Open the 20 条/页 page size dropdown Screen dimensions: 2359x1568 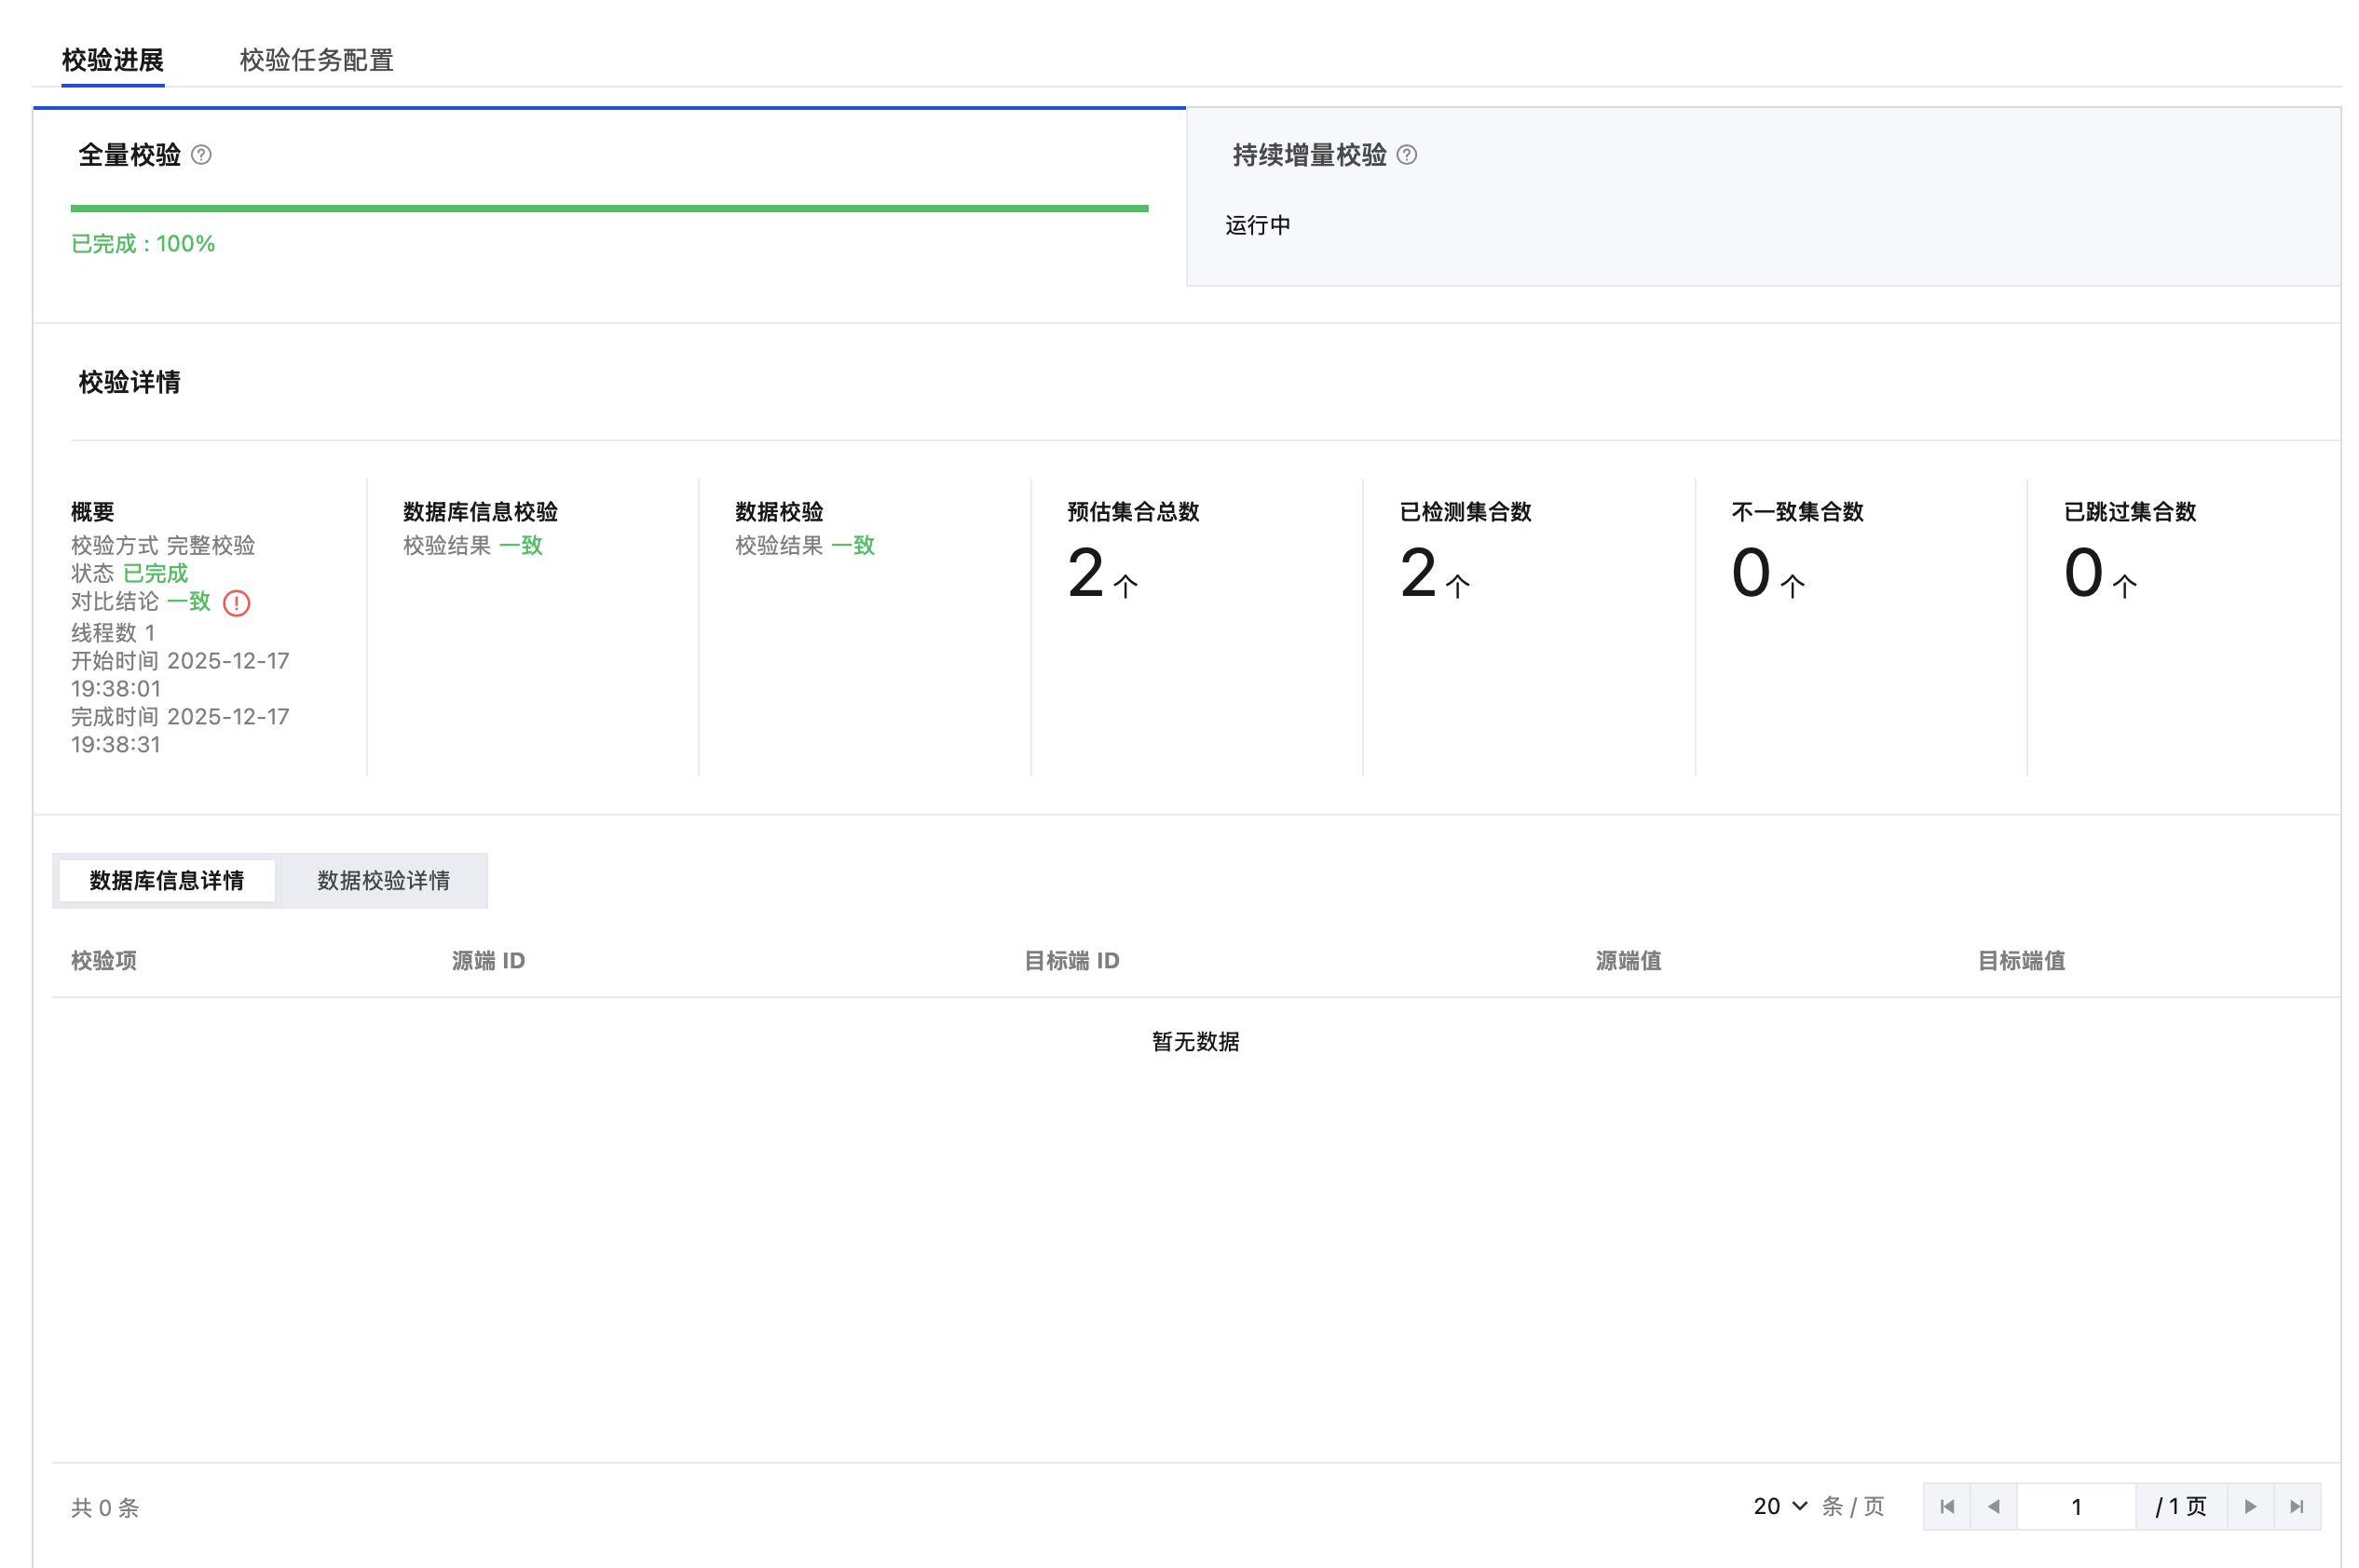point(1779,1506)
